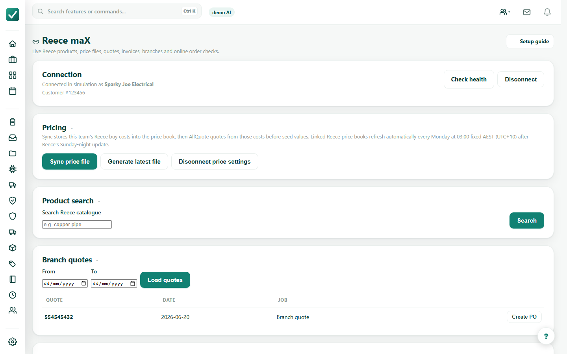Click the Load quotes button

click(x=165, y=280)
